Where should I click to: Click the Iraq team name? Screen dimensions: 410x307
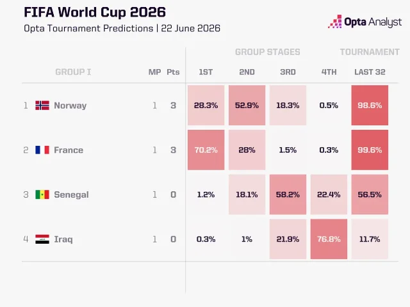[63, 239]
